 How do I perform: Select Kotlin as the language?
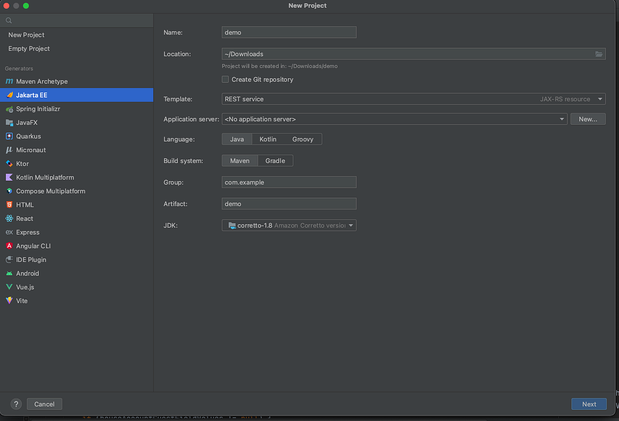(x=268, y=139)
